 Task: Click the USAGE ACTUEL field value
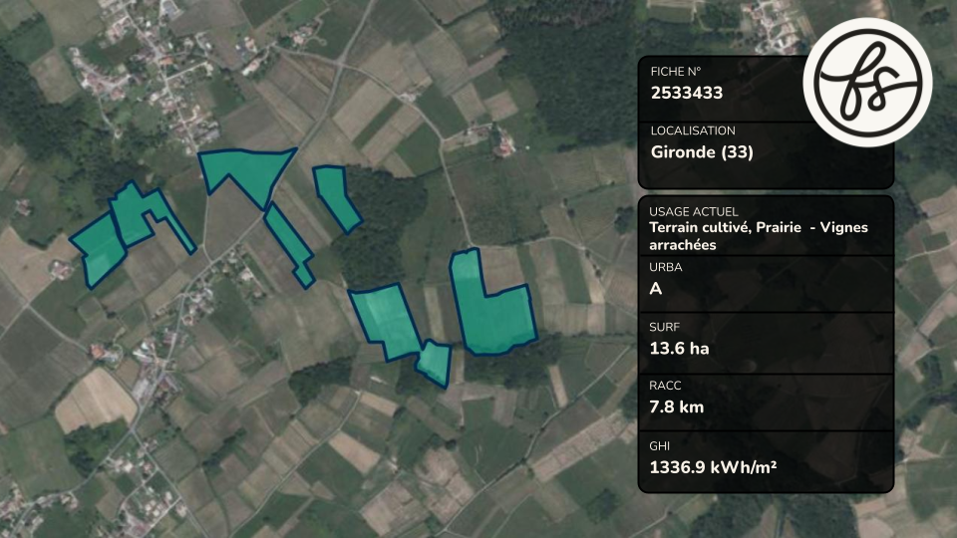point(758,236)
